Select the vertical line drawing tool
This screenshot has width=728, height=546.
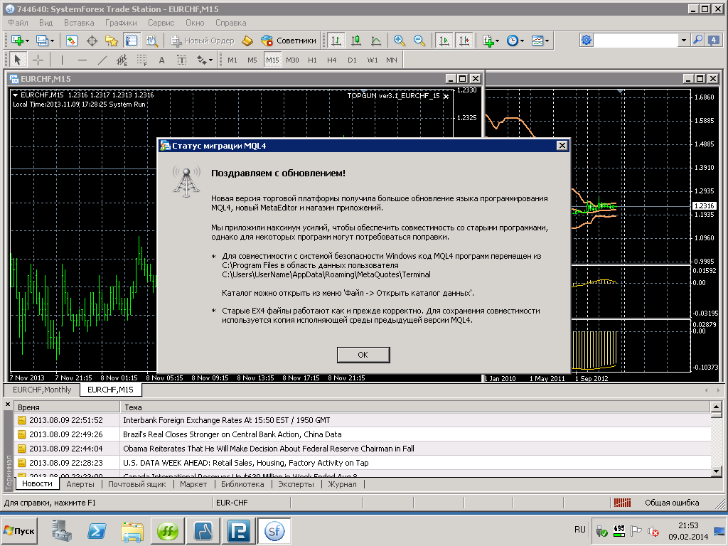coord(63,60)
